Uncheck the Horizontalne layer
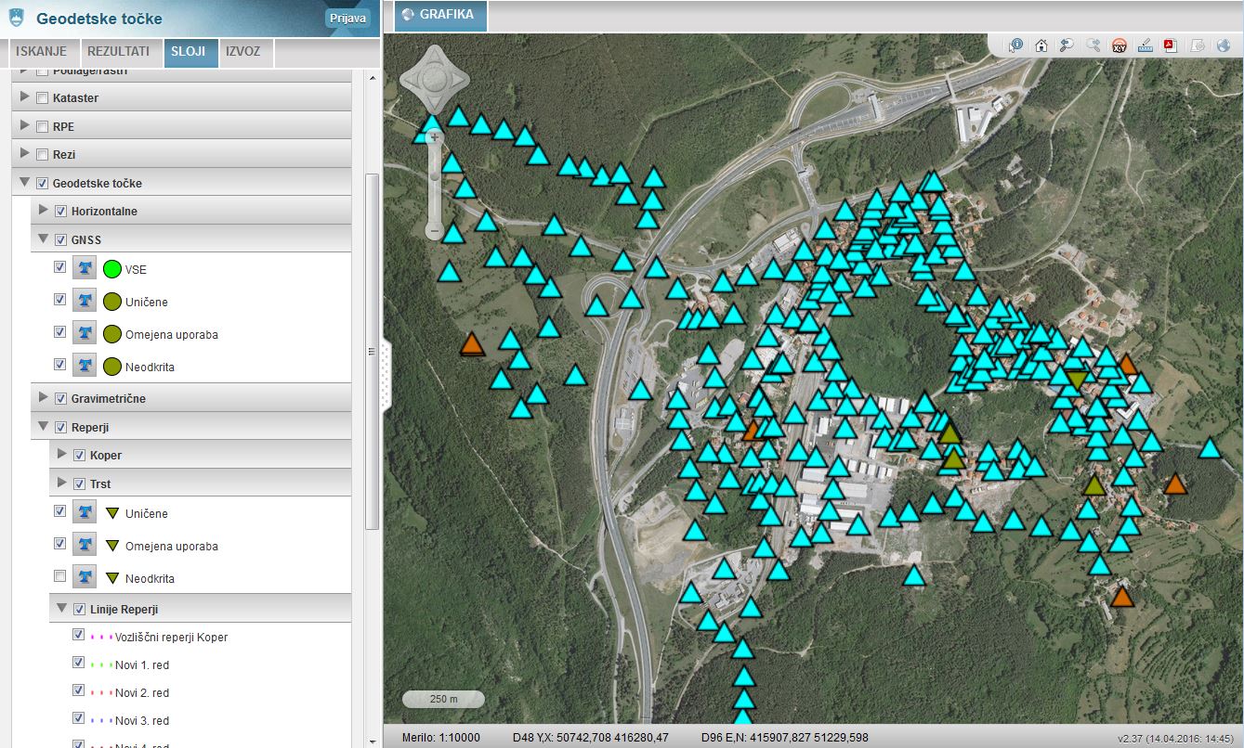 [x=60, y=212]
